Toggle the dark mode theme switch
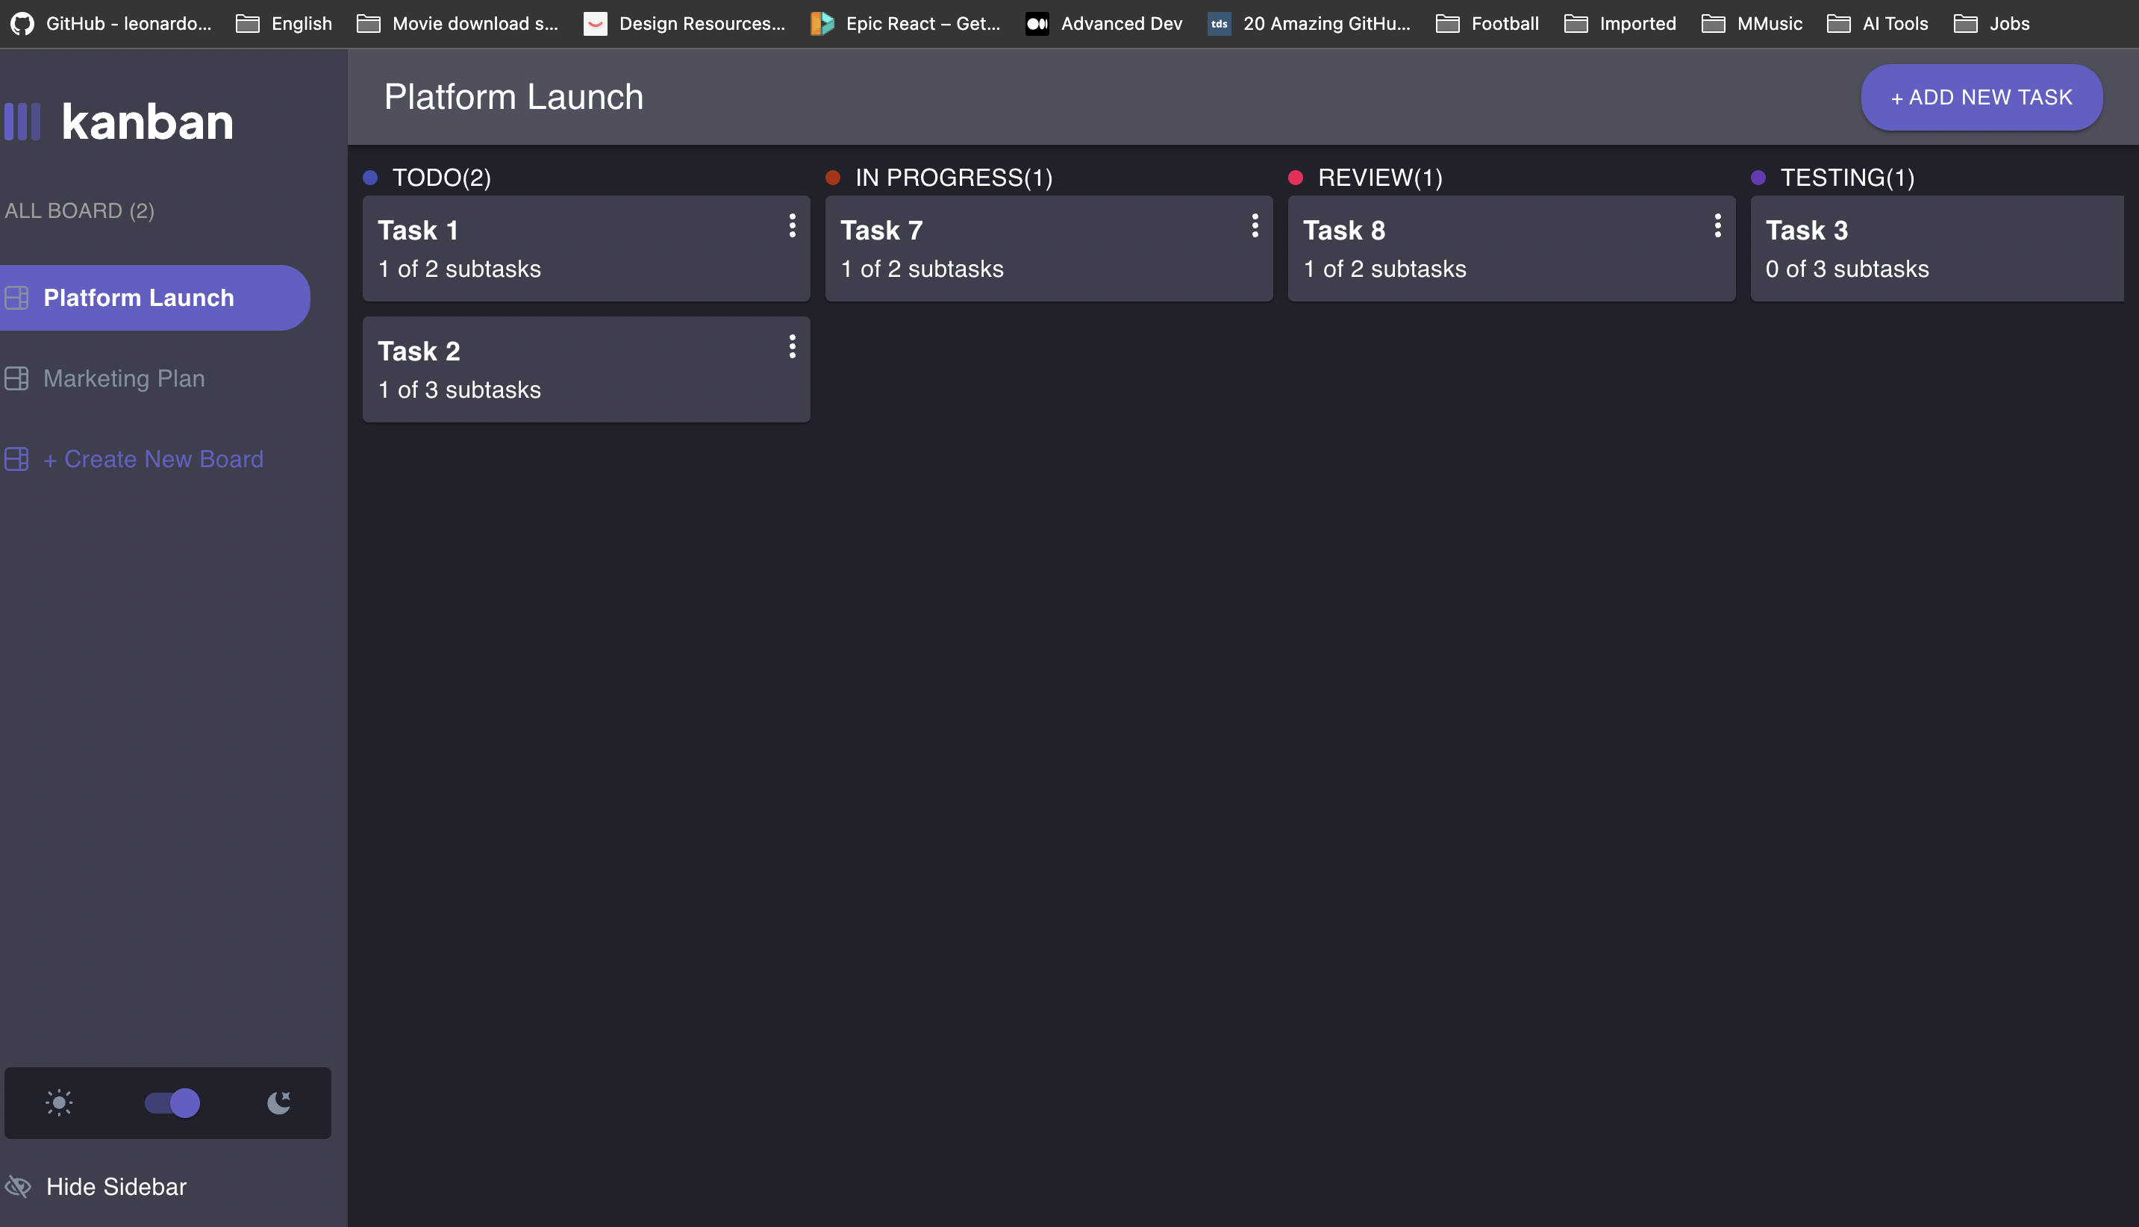2139x1227 pixels. (172, 1102)
